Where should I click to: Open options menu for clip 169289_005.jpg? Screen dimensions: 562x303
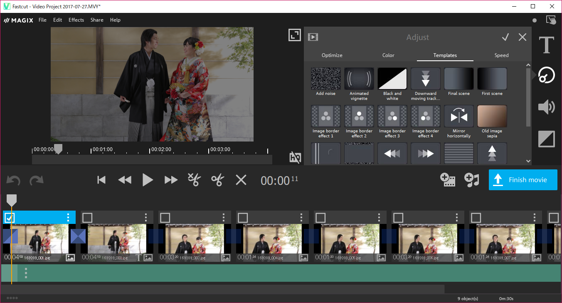pos(379,217)
